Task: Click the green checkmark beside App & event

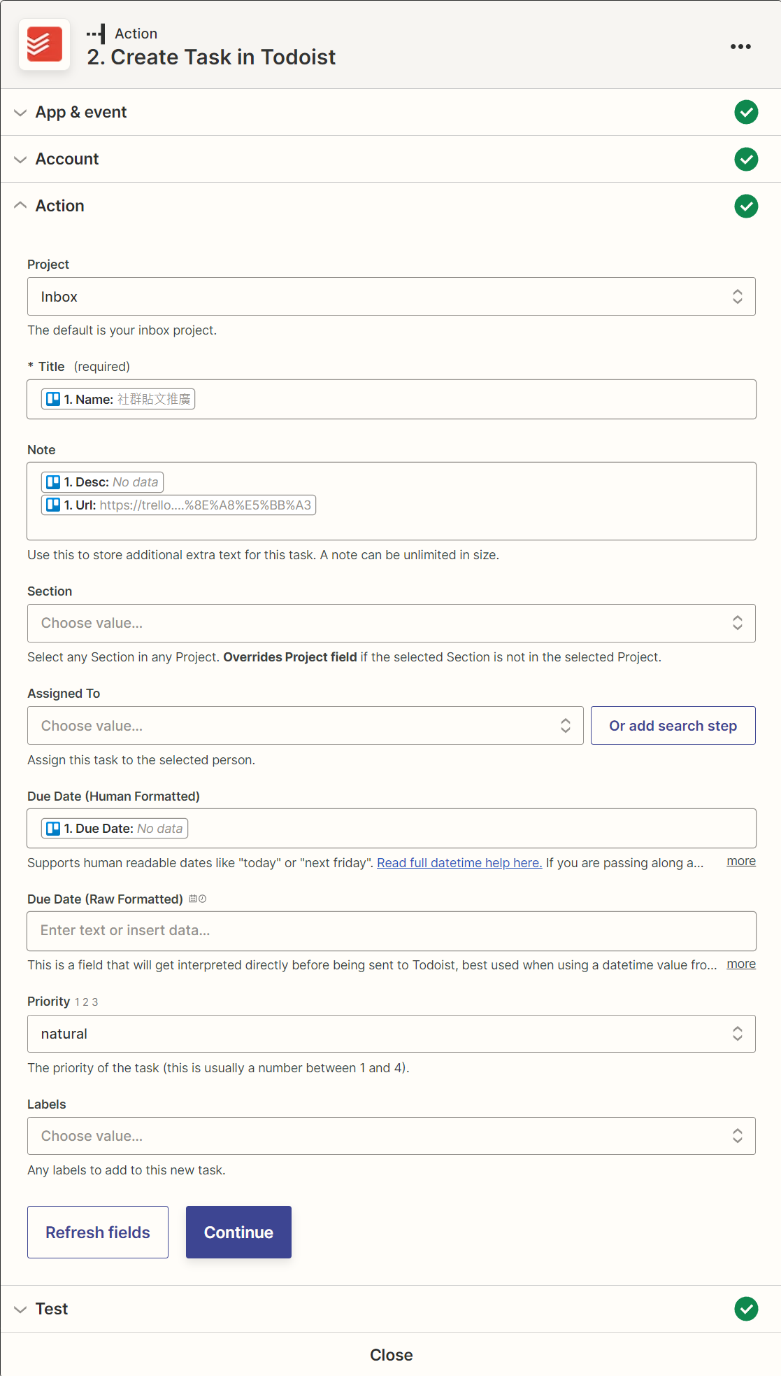Action: (x=746, y=112)
